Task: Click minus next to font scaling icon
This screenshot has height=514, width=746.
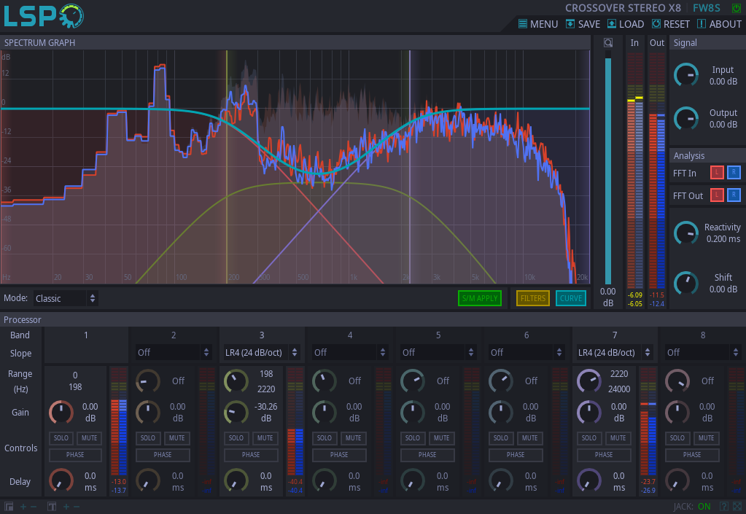Action: pyautogui.click(x=77, y=507)
